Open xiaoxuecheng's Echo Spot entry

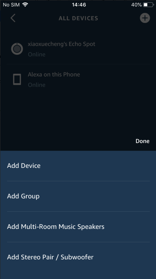point(78,49)
